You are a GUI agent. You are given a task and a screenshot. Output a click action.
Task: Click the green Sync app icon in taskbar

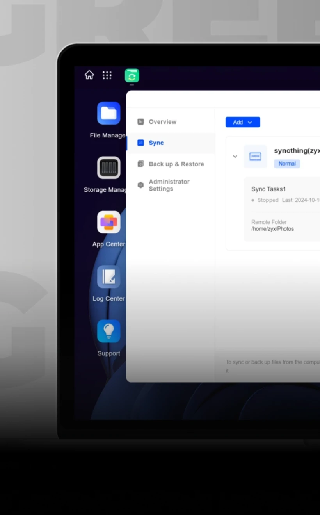pos(132,75)
